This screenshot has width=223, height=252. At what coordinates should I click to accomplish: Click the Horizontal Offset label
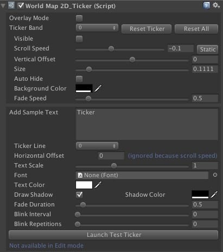[x=39, y=156]
